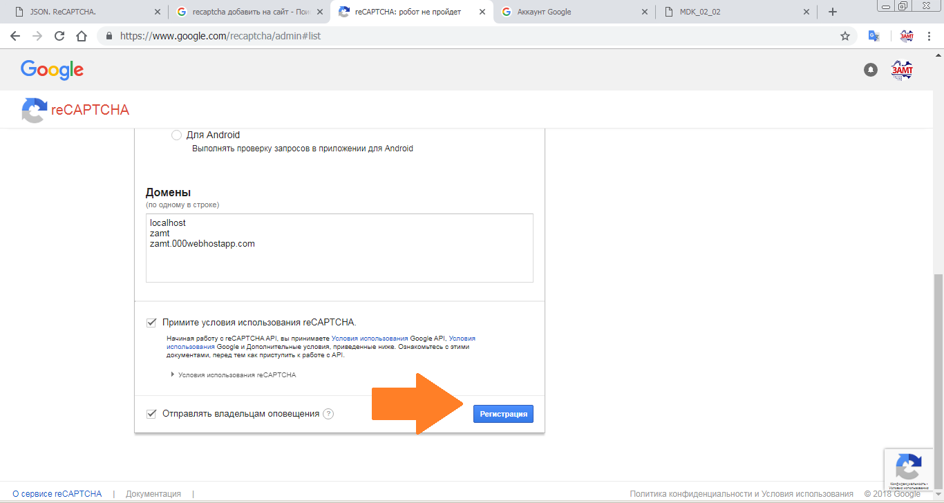Click the blue 'Регистрация' button
Viewport: 944px width, 503px height.
point(503,414)
